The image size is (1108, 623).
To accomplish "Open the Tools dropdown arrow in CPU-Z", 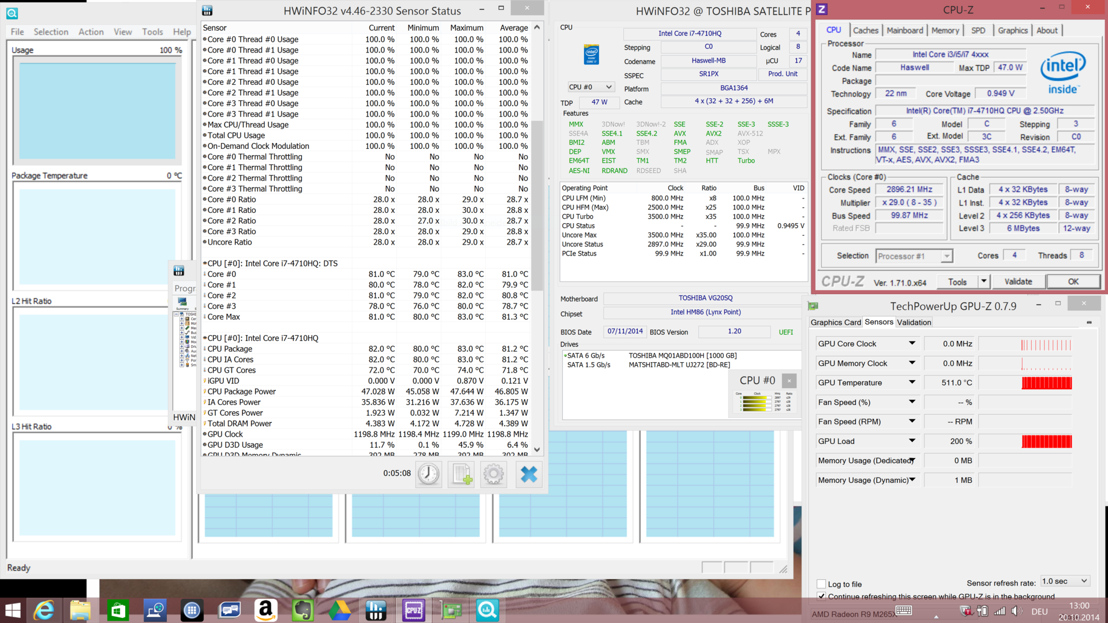I will click(x=984, y=282).
